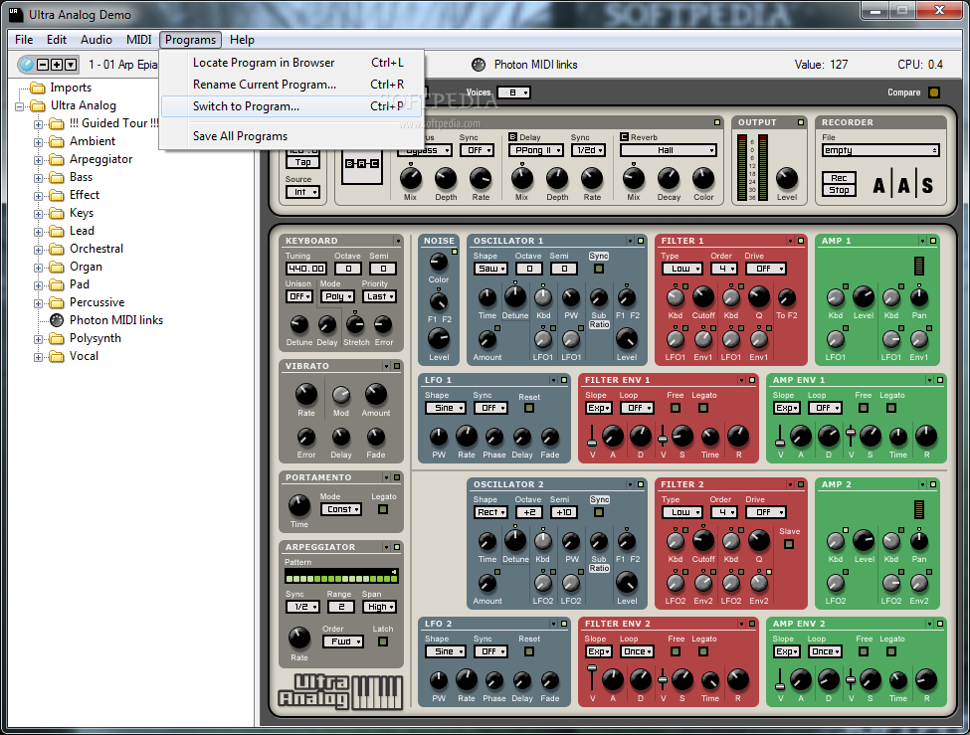Click the Filter 1 Cutoff knob
970x735 pixels.
(703, 297)
